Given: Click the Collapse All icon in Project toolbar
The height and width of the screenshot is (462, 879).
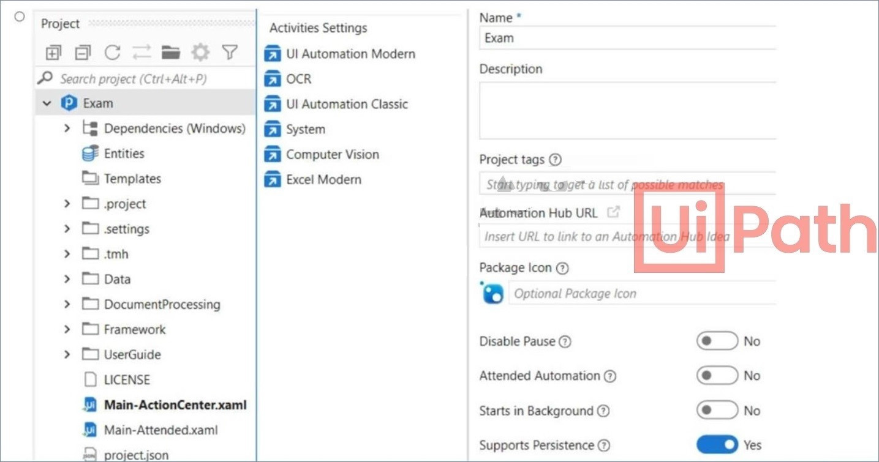Looking at the screenshot, I should 83,53.
